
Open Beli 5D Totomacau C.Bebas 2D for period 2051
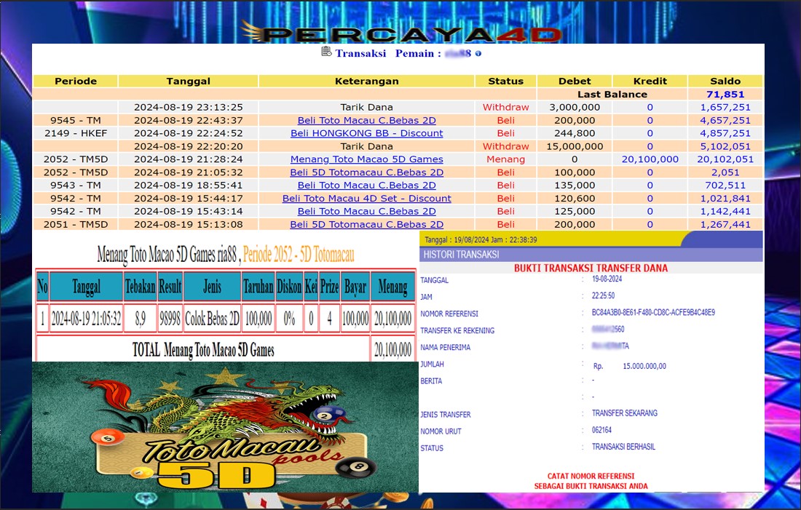point(366,225)
